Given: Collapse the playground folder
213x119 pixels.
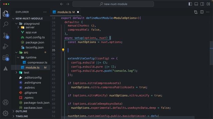Looking at the screenshot, I should click(x=16, y=23).
